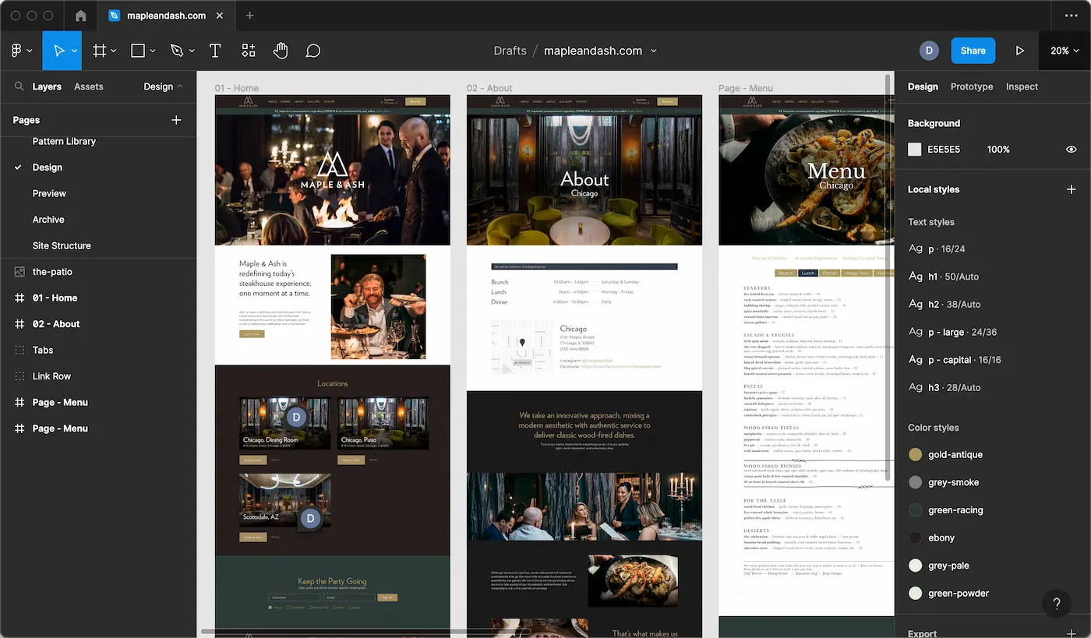
Task: Select the Rectangle shape tool
Action: click(138, 51)
